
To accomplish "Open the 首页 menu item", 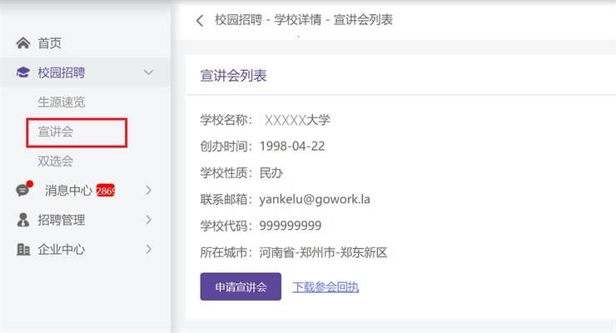I will tap(49, 43).
